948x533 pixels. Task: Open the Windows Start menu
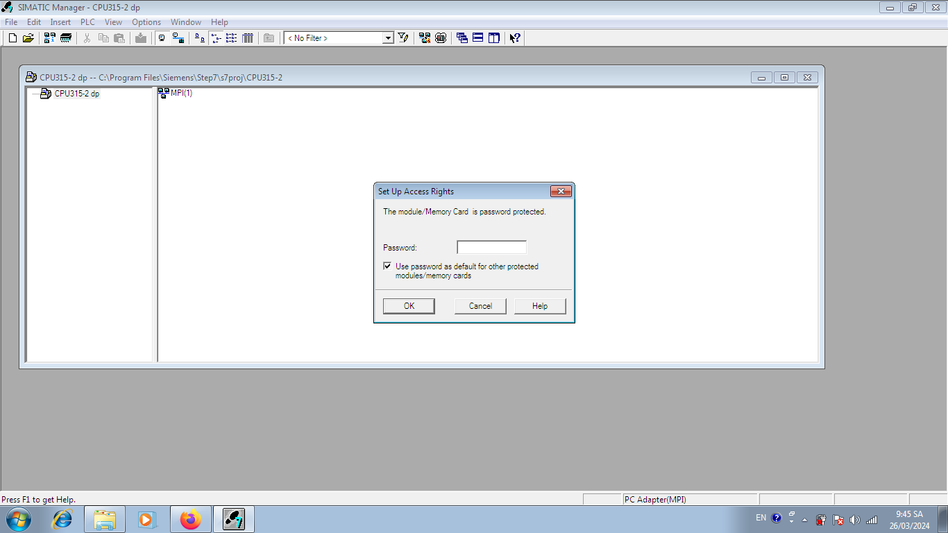tap(17, 519)
